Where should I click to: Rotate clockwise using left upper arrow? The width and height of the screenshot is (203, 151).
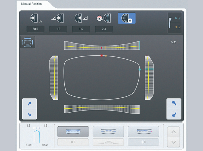point(30,104)
